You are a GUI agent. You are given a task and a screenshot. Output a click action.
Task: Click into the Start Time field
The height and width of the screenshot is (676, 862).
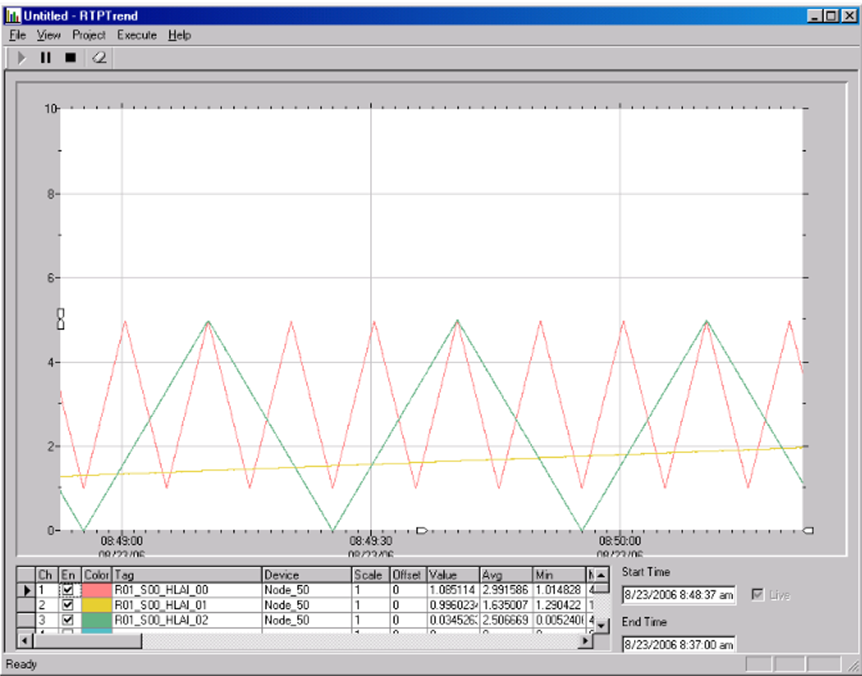click(678, 595)
